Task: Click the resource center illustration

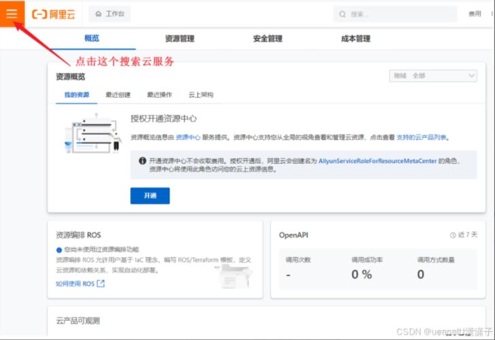Action: click(93, 134)
